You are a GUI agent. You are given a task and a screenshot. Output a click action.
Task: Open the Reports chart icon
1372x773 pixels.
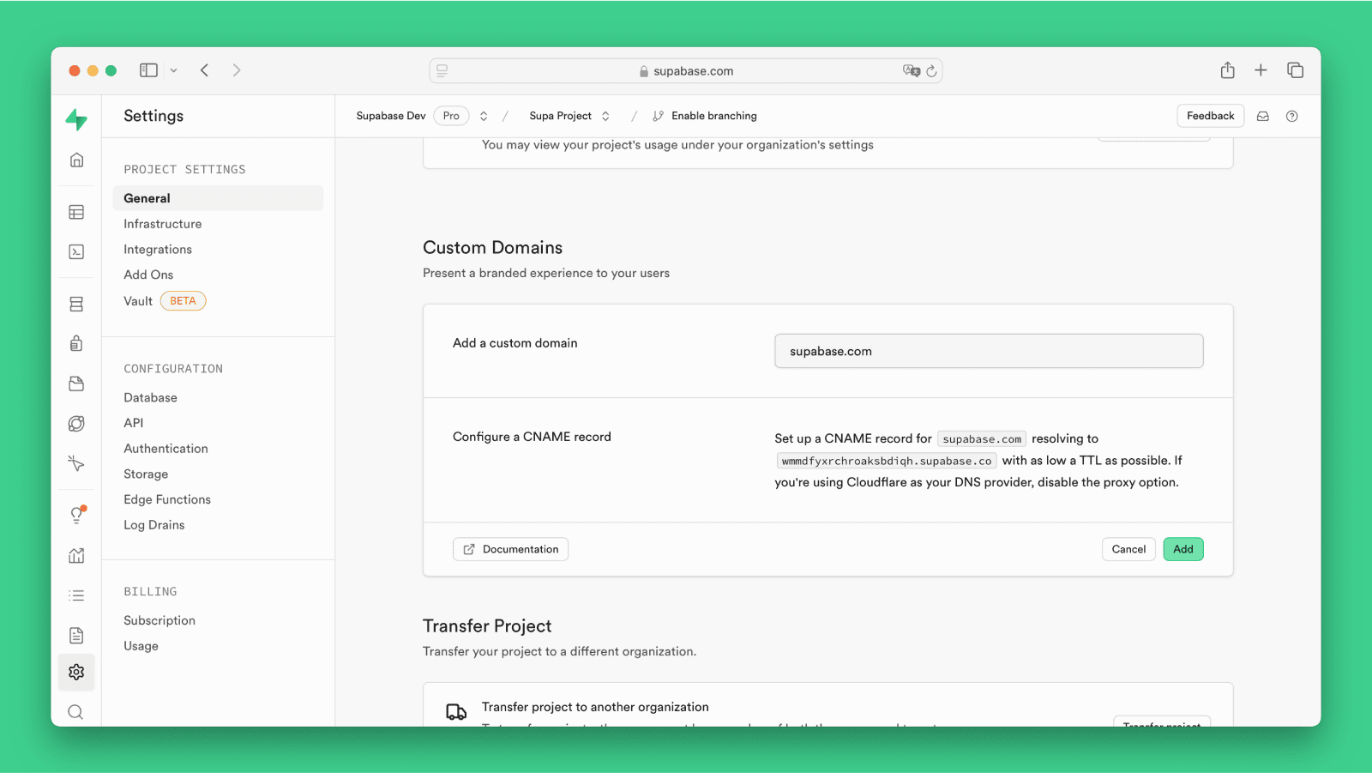point(76,555)
